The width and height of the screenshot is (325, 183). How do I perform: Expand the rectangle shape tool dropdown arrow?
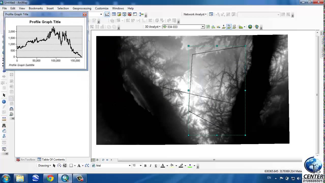pos(75,165)
